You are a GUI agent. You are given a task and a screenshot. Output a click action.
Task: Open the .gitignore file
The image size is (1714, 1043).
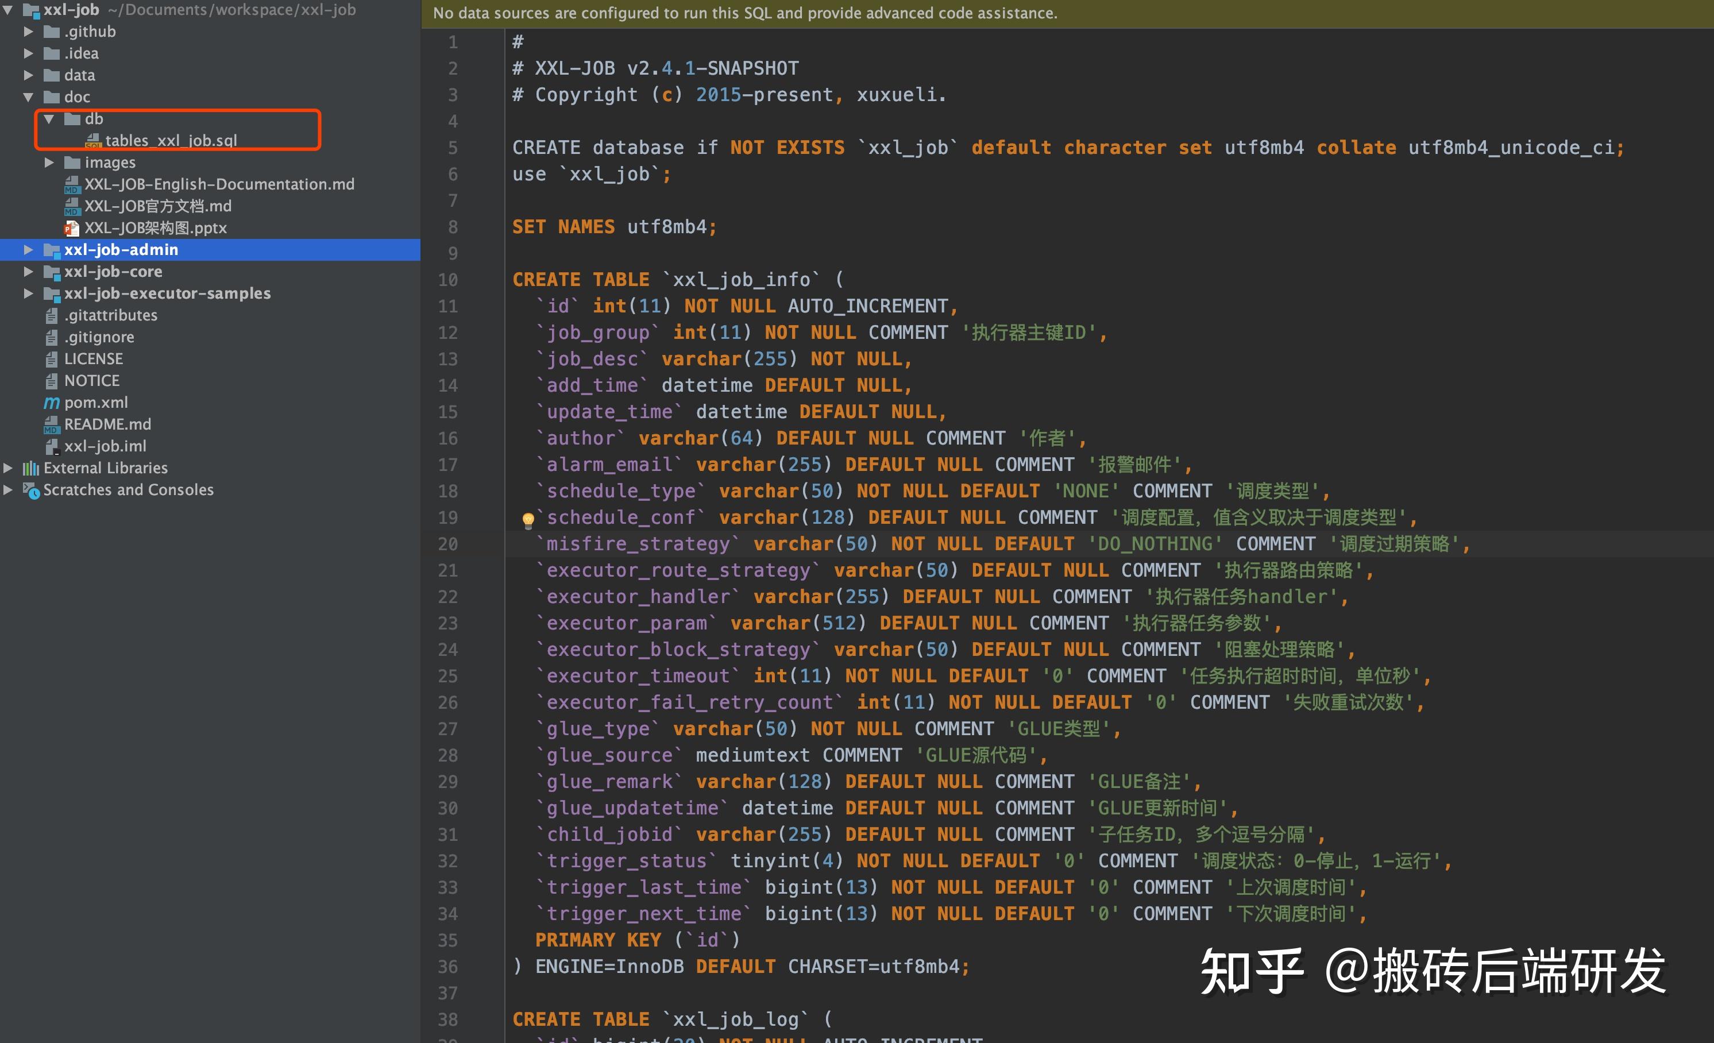click(99, 337)
